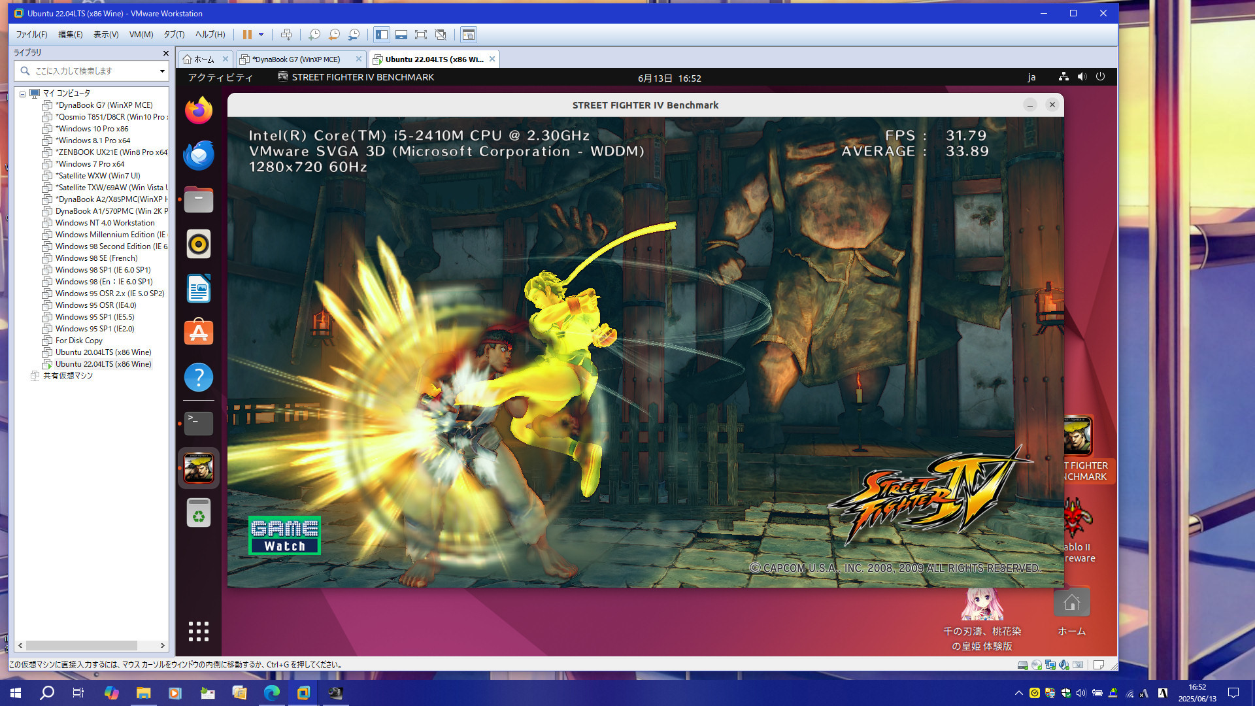Take a snapshot of this virtual machine
The image size is (1255, 706).
pos(314,35)
